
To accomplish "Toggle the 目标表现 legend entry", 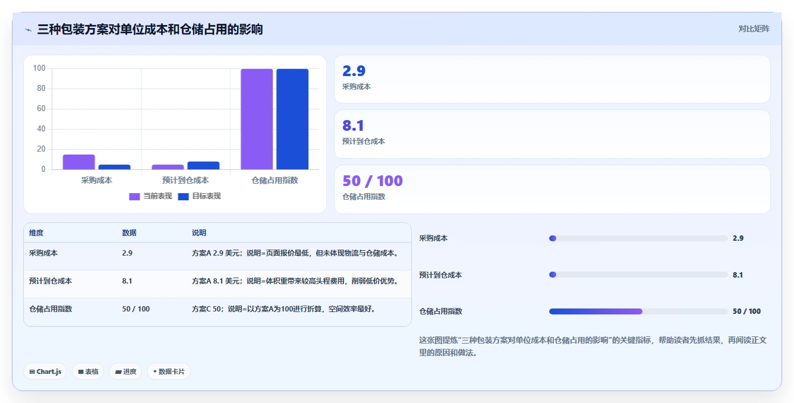I will pos(199,196).
